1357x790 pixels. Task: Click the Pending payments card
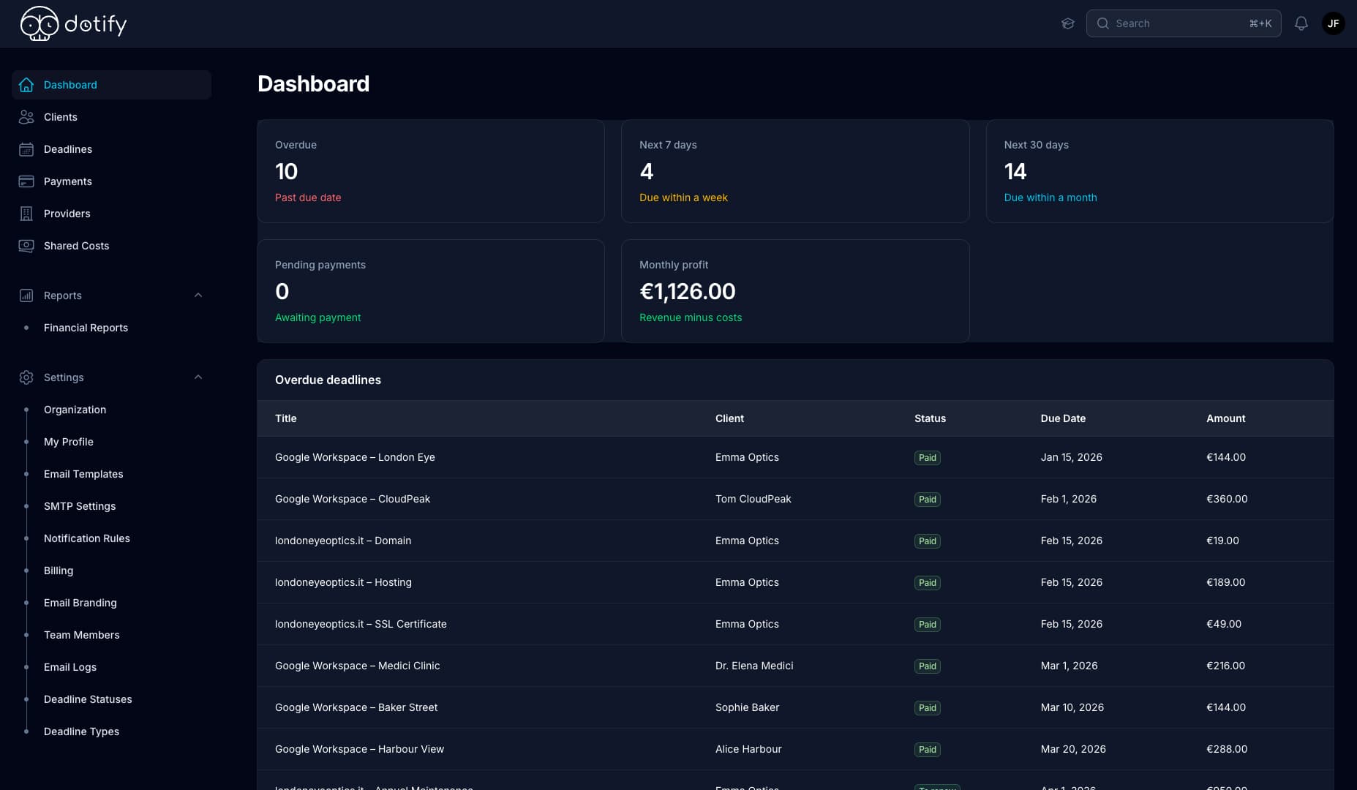click(x=431, y=291)
